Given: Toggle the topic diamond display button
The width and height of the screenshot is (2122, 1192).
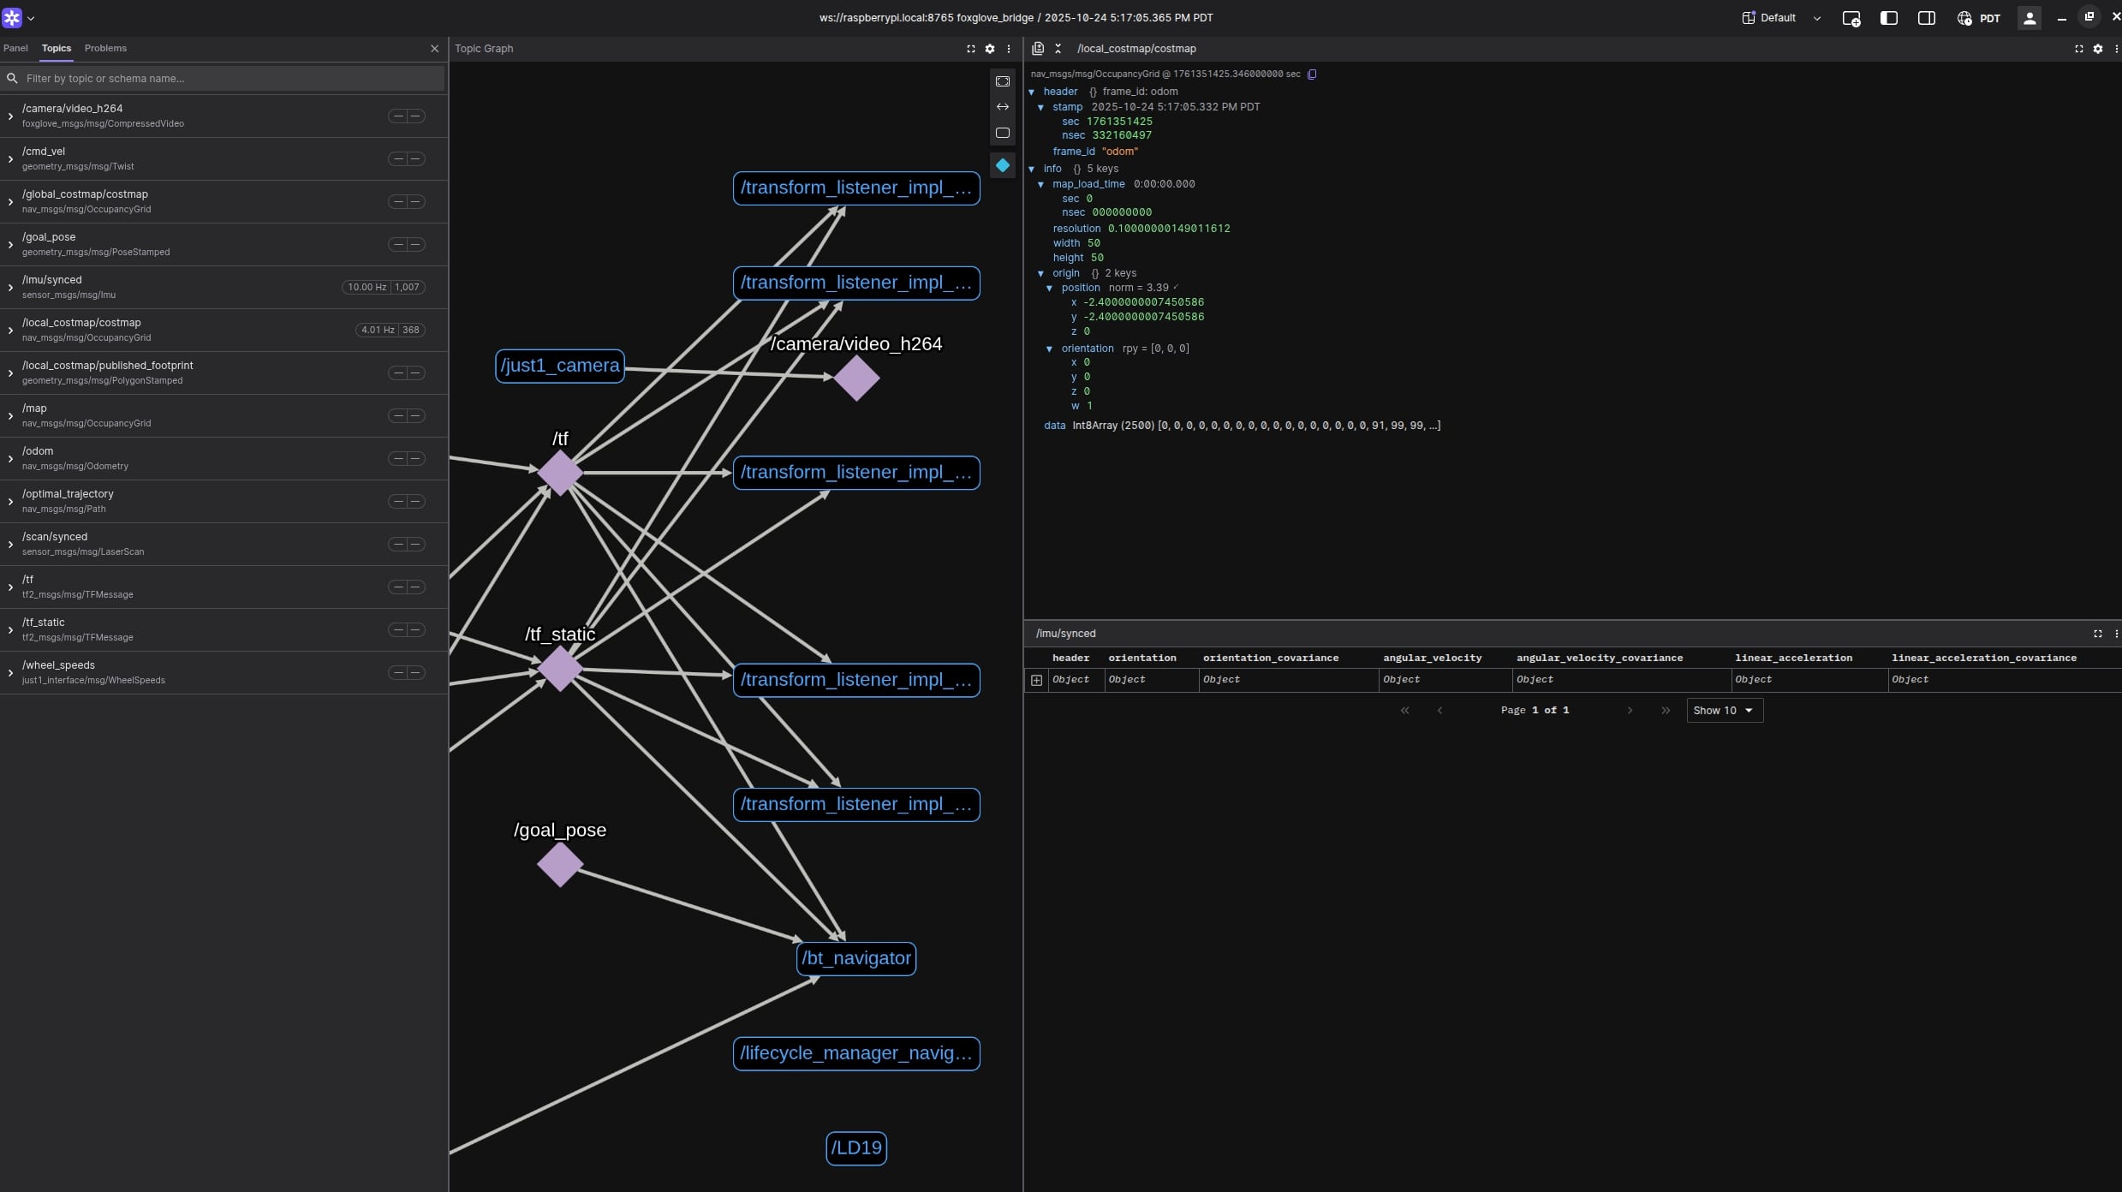Looking at the screenshot, I should click(x=1002, y=165).
